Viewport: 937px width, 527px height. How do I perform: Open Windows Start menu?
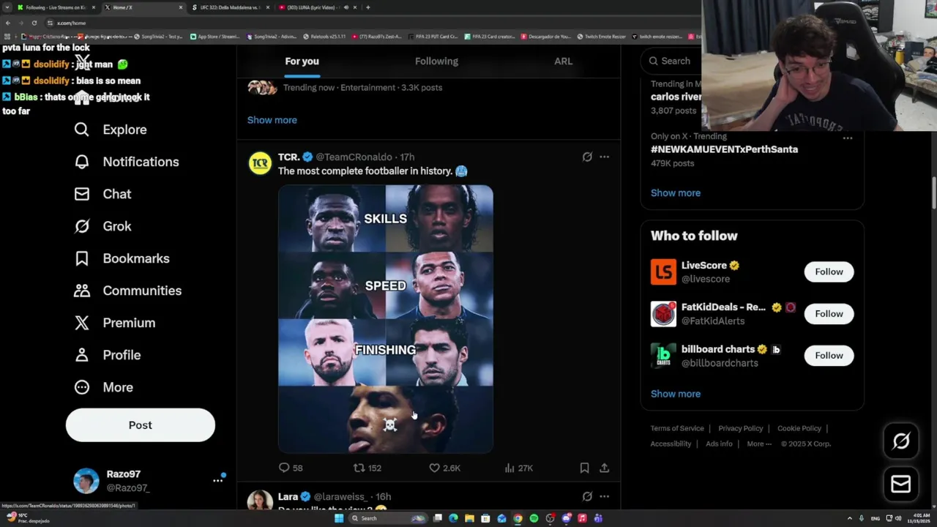pyautogui.click(x=338, y=518)
